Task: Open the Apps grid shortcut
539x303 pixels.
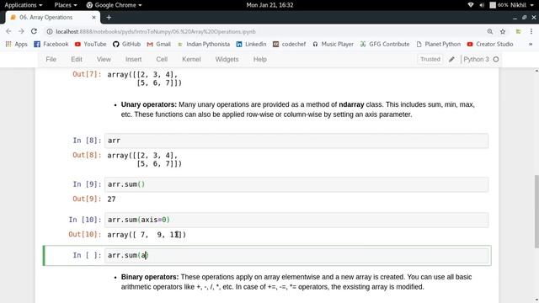Action: pos(16,44)
